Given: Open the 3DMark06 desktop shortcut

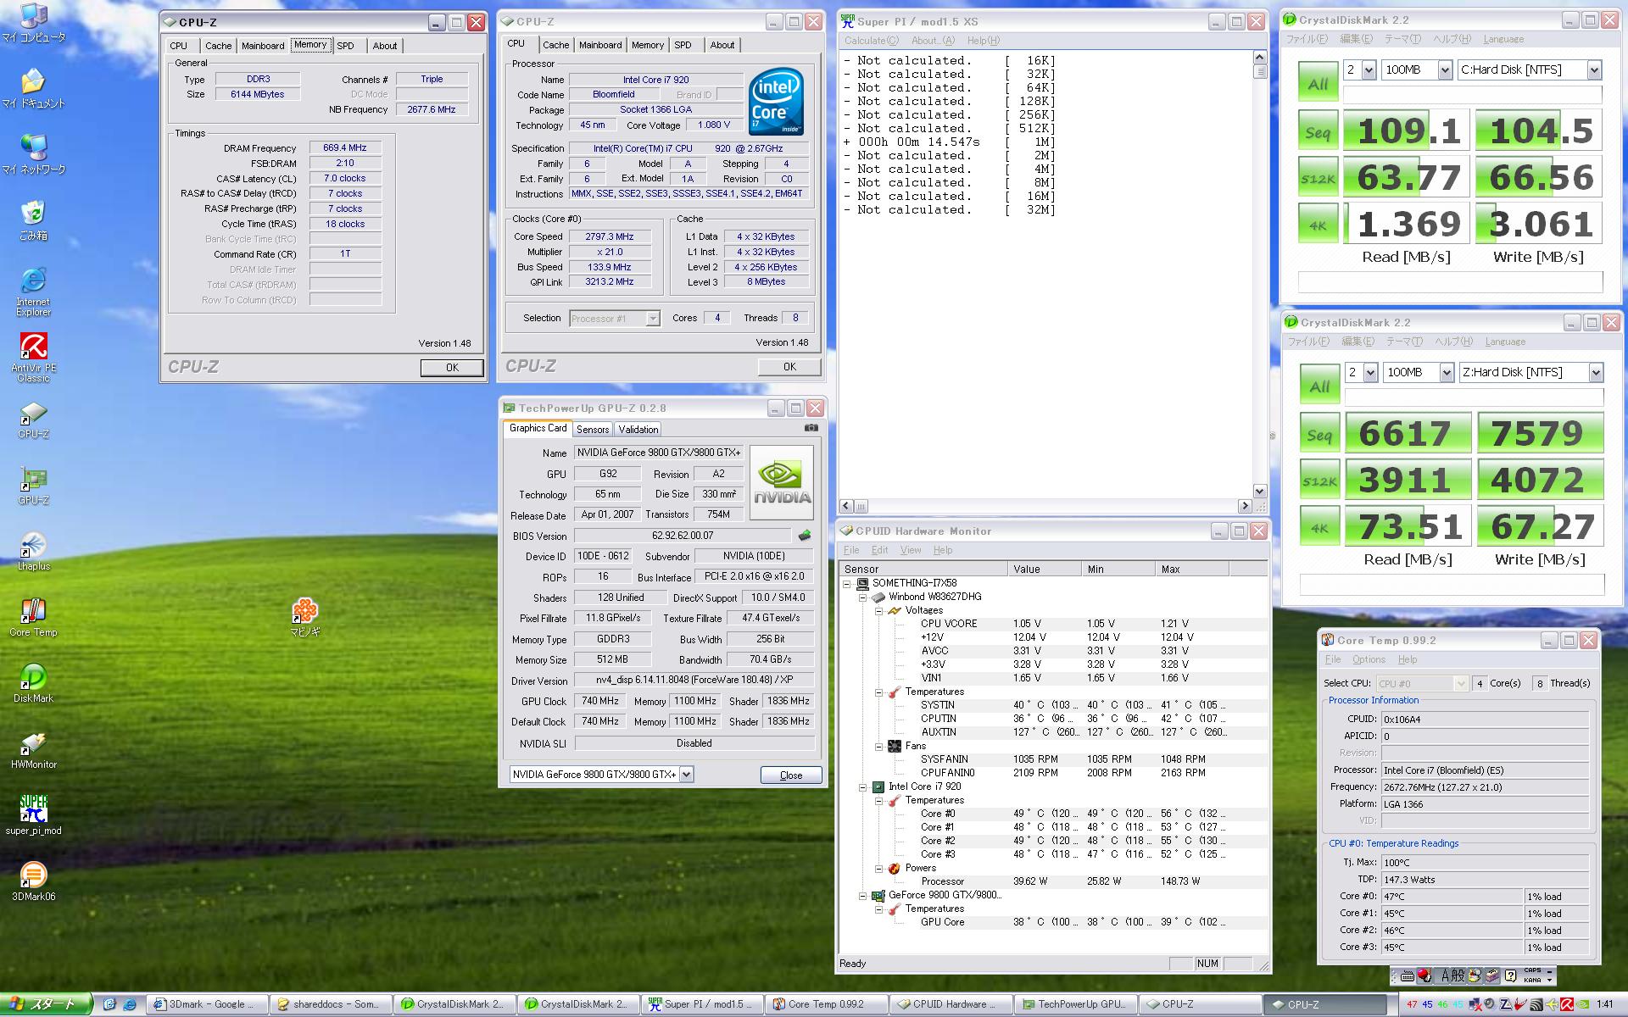Looking at the screenshot, I should point(33,875).
